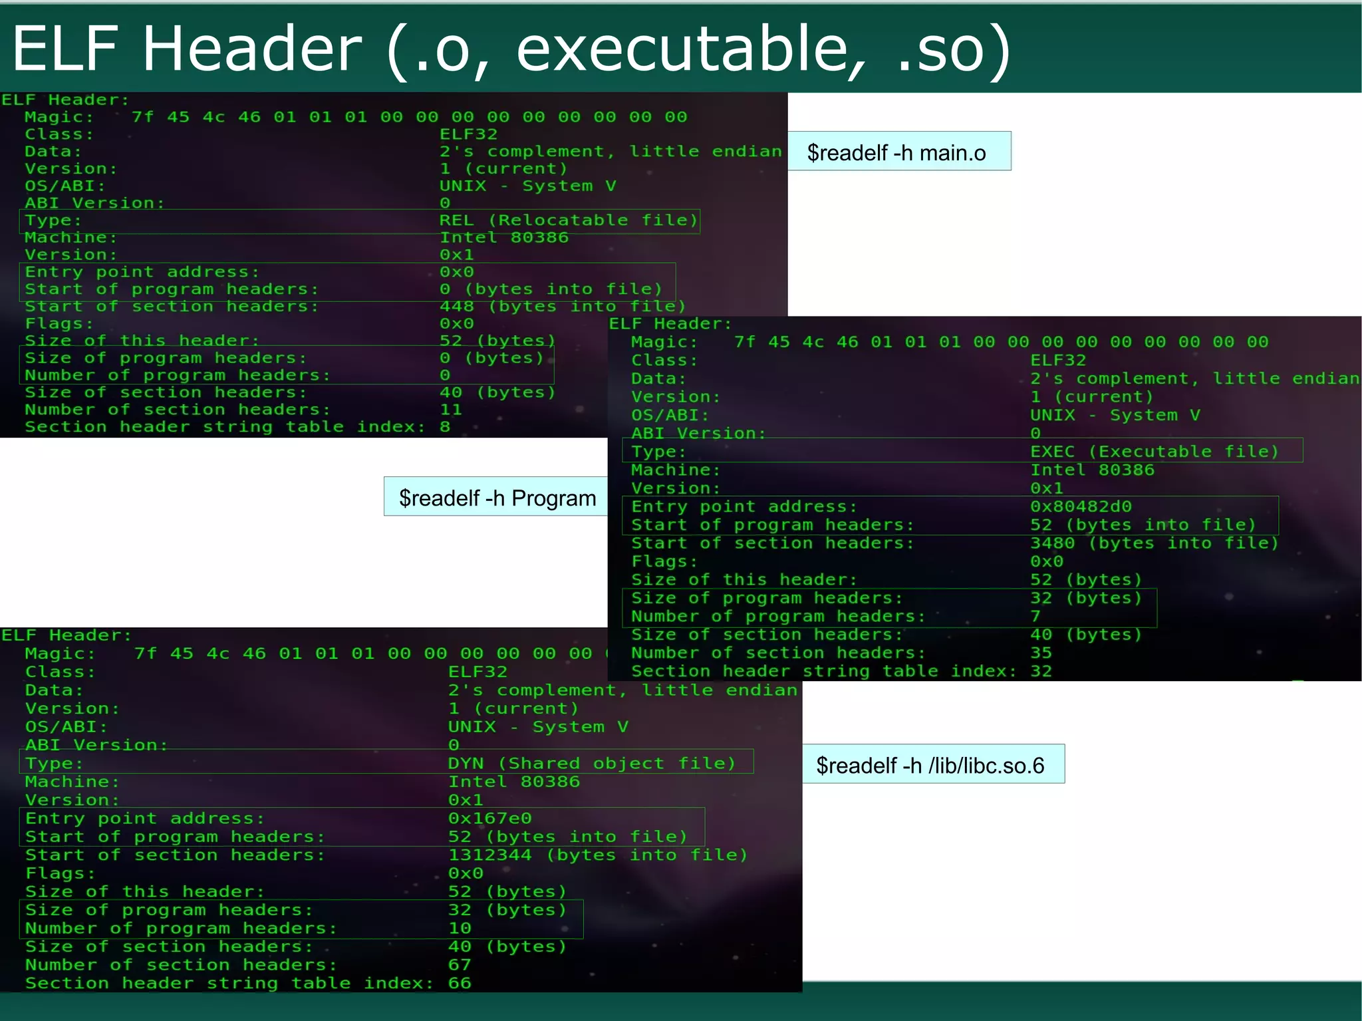
Task: Click 'Entry point address:' label in main.o output
Action: click(142, 272)
